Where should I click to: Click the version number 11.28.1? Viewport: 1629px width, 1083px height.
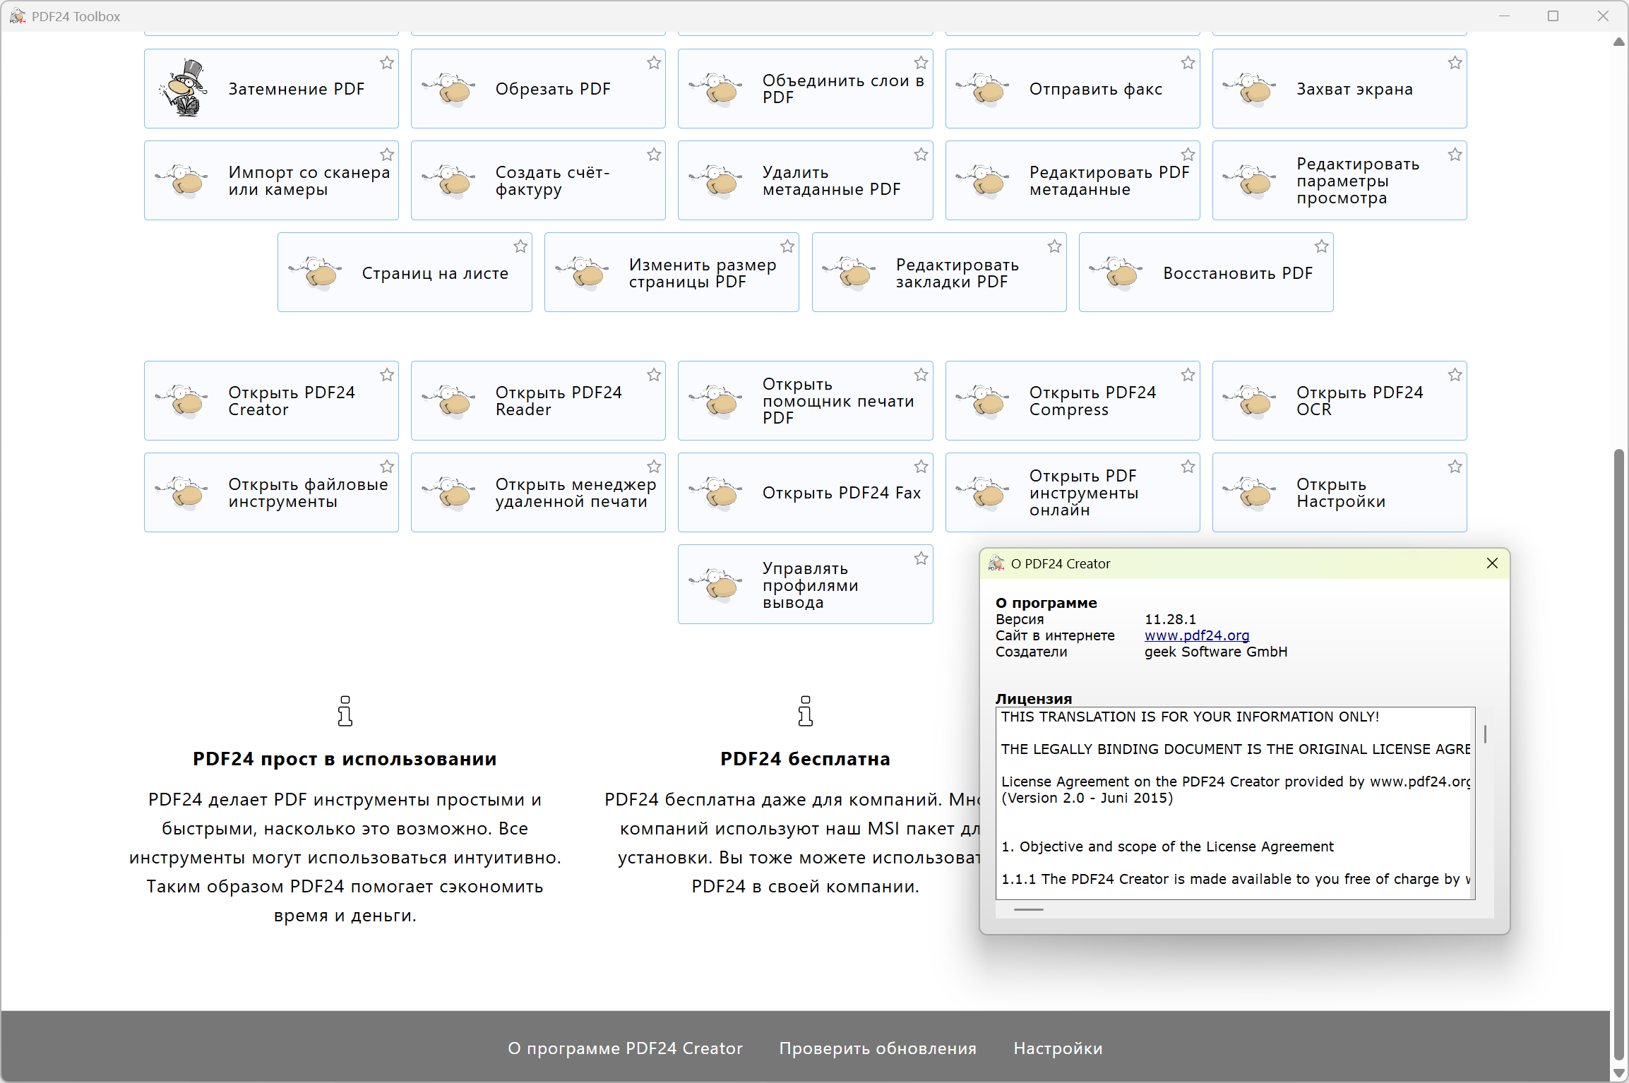click(x=1170, y=619)
